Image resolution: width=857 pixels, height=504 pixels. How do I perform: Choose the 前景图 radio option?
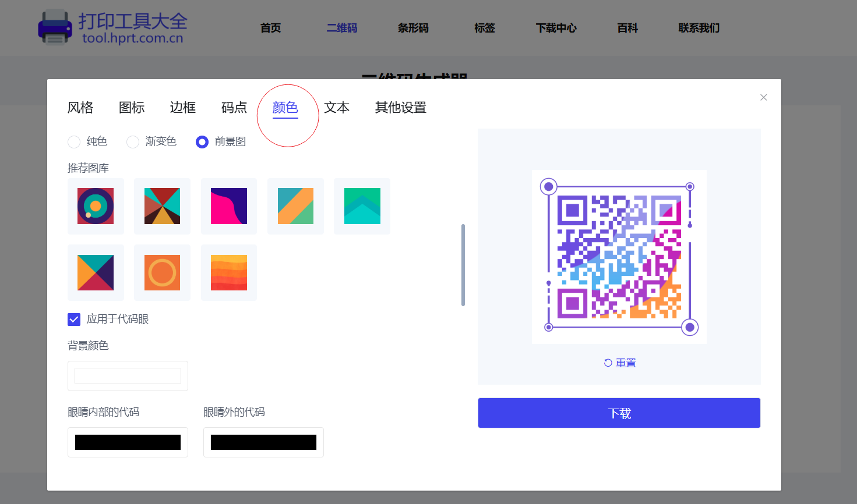click(x=202, y=142)
